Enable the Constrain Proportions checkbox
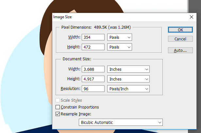The height and width of the screenshot is (133, 201). [58, 107]
